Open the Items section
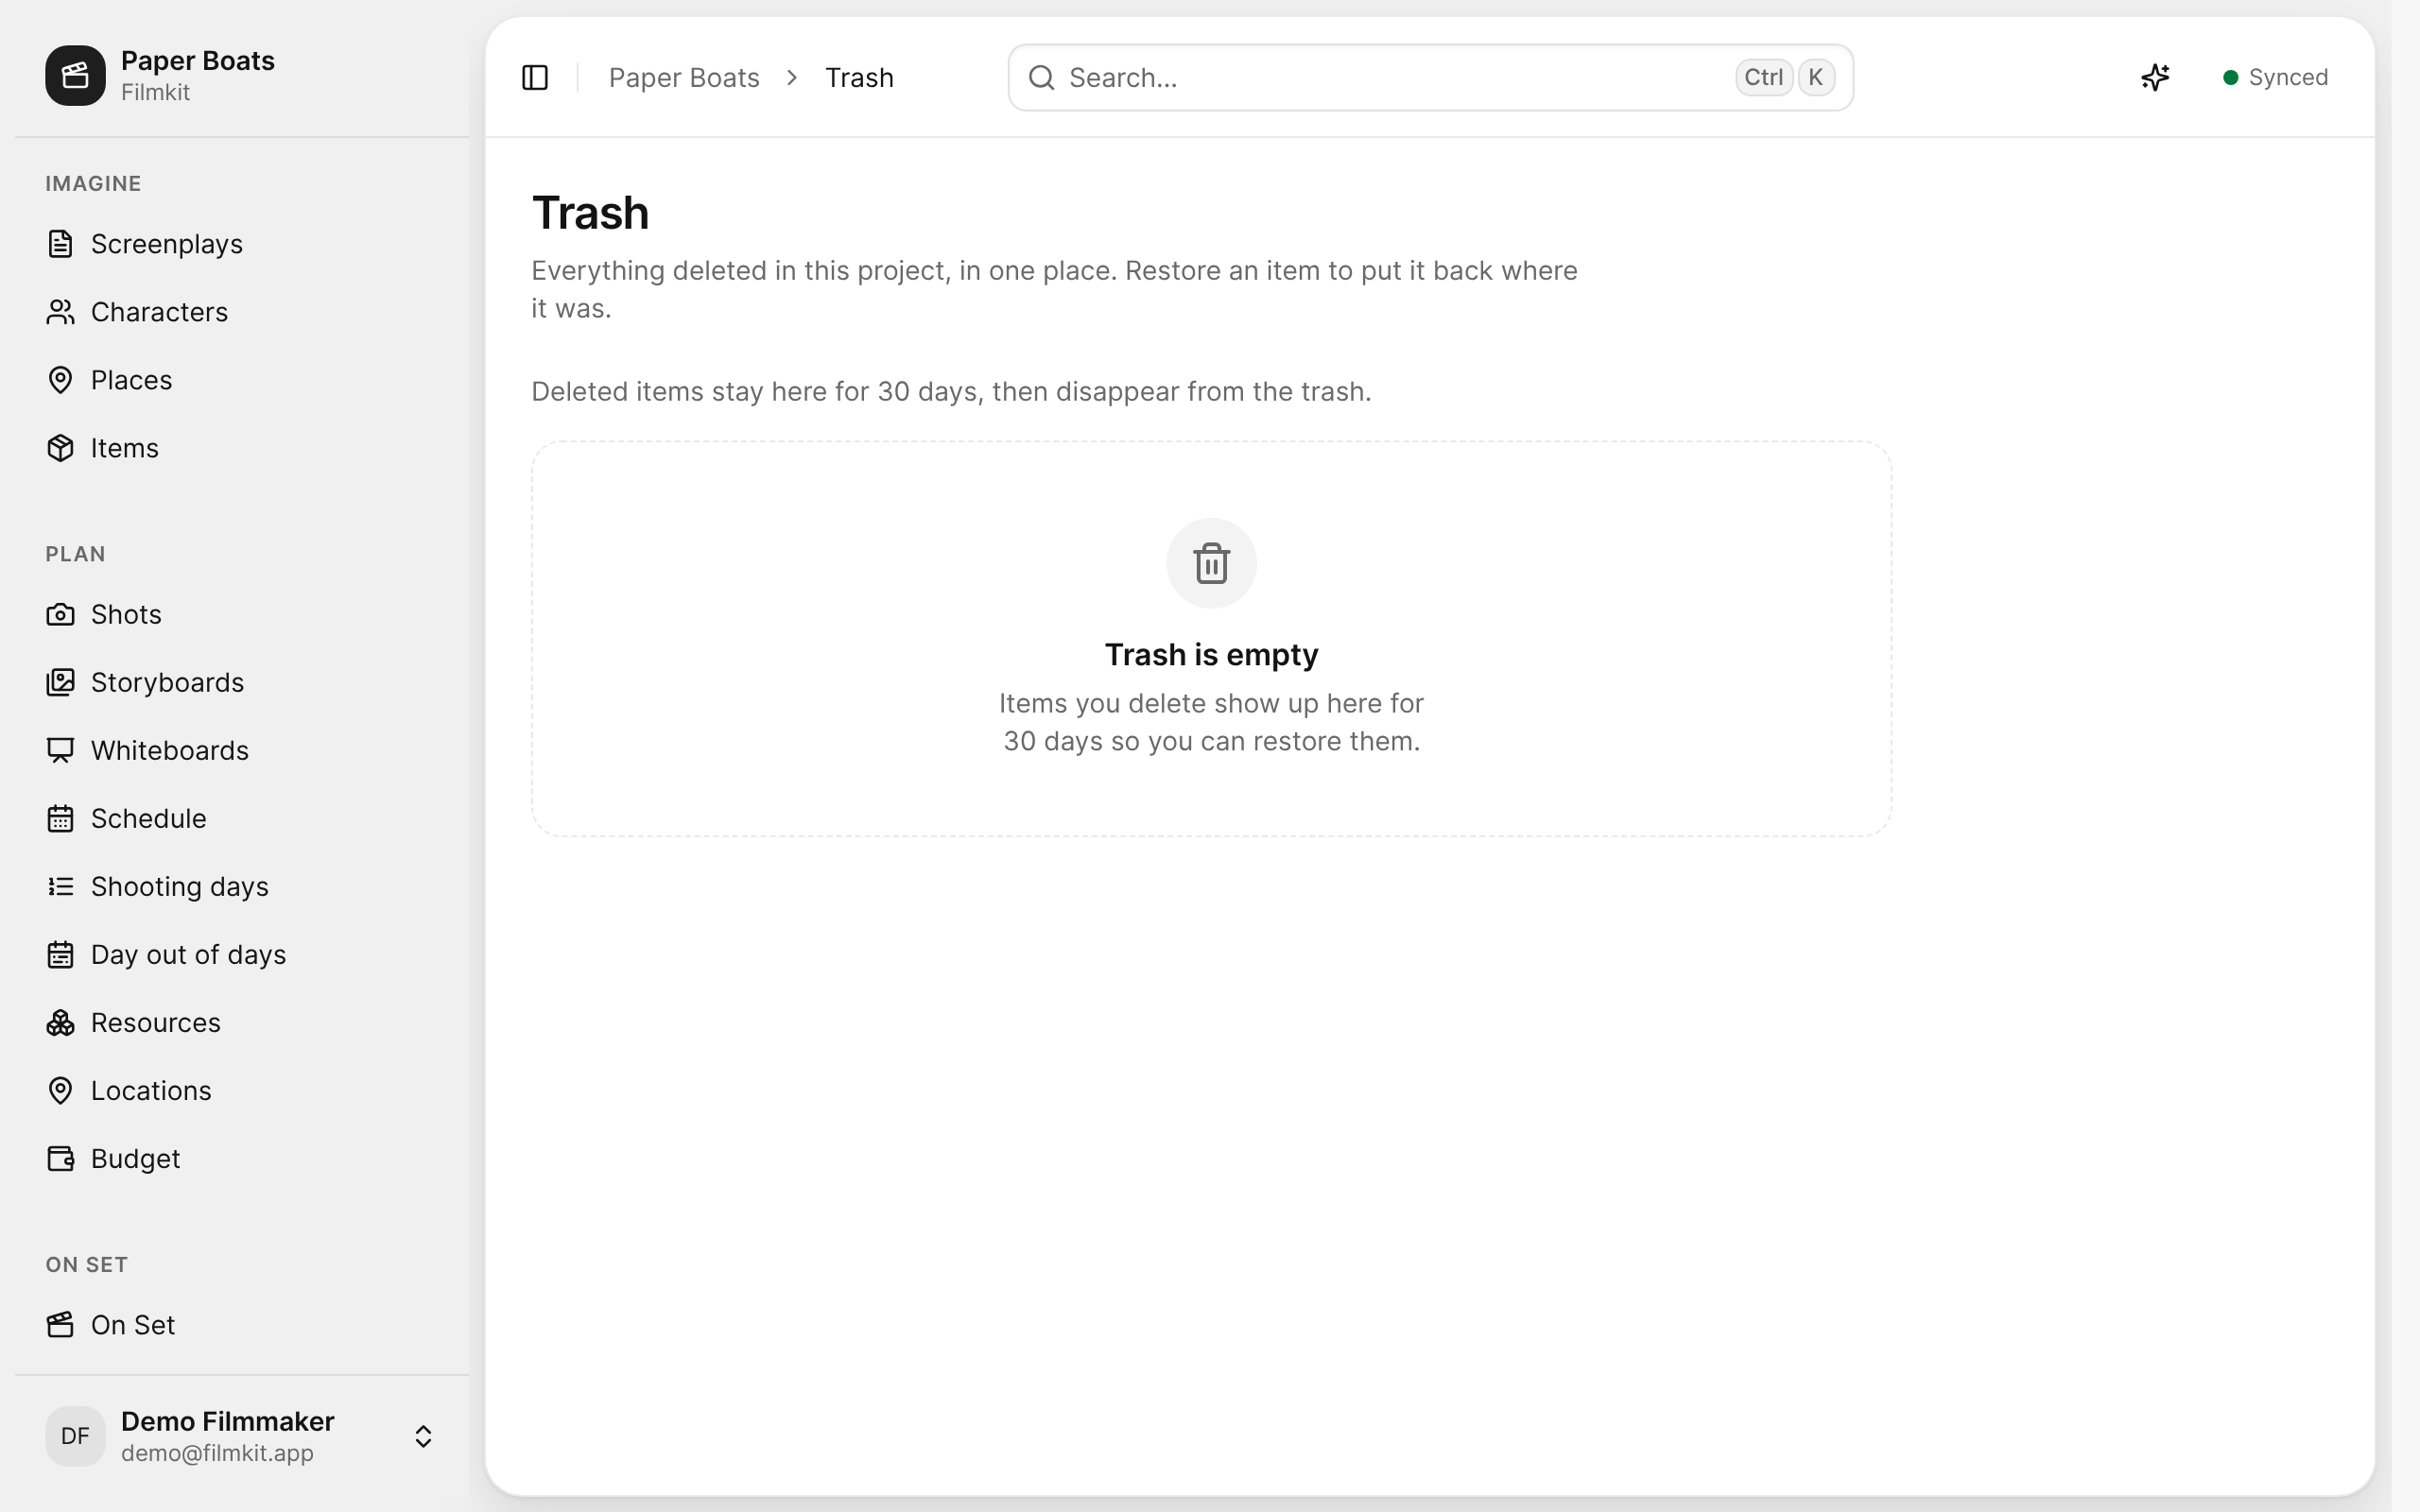2420x1512 pixels. [x=242, y=448]
